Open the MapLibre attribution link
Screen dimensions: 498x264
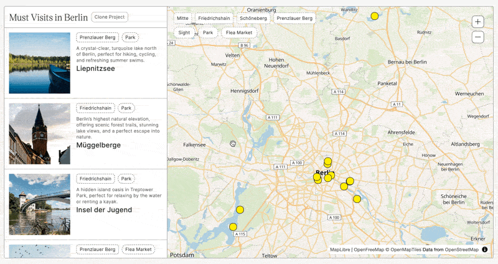340,250
